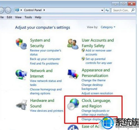This screenshot has height=130, width=139.
Task: Click Change keyboards or other input methods
Action: coord(95,113)
